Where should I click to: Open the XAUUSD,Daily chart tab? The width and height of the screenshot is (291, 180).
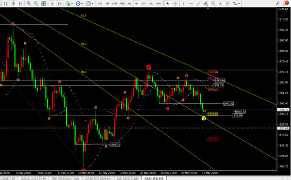coord(128,179)
